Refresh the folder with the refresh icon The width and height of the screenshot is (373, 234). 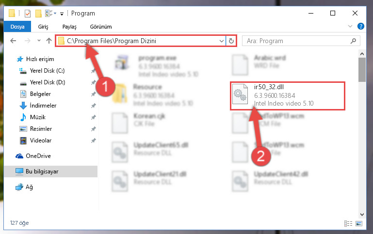pyautogui.click(x=231, y=41)
